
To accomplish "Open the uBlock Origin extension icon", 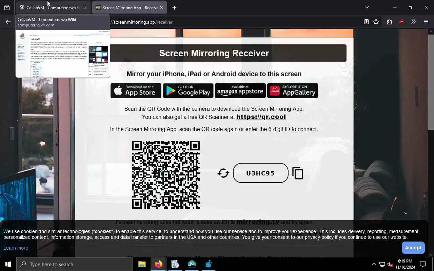I will coord(401,22).
